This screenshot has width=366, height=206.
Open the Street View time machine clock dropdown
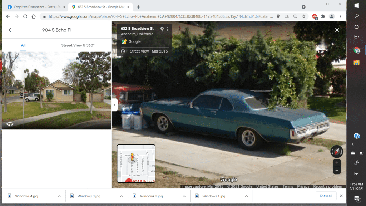pos(123,51)
